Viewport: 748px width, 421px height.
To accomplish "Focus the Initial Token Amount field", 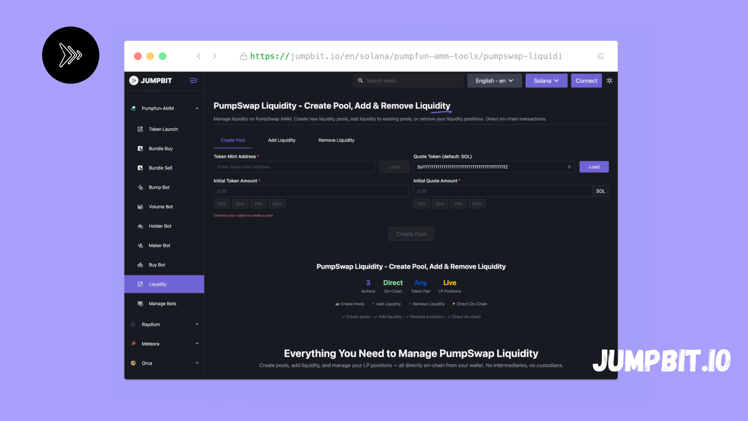I will click(x=311, y=191).
